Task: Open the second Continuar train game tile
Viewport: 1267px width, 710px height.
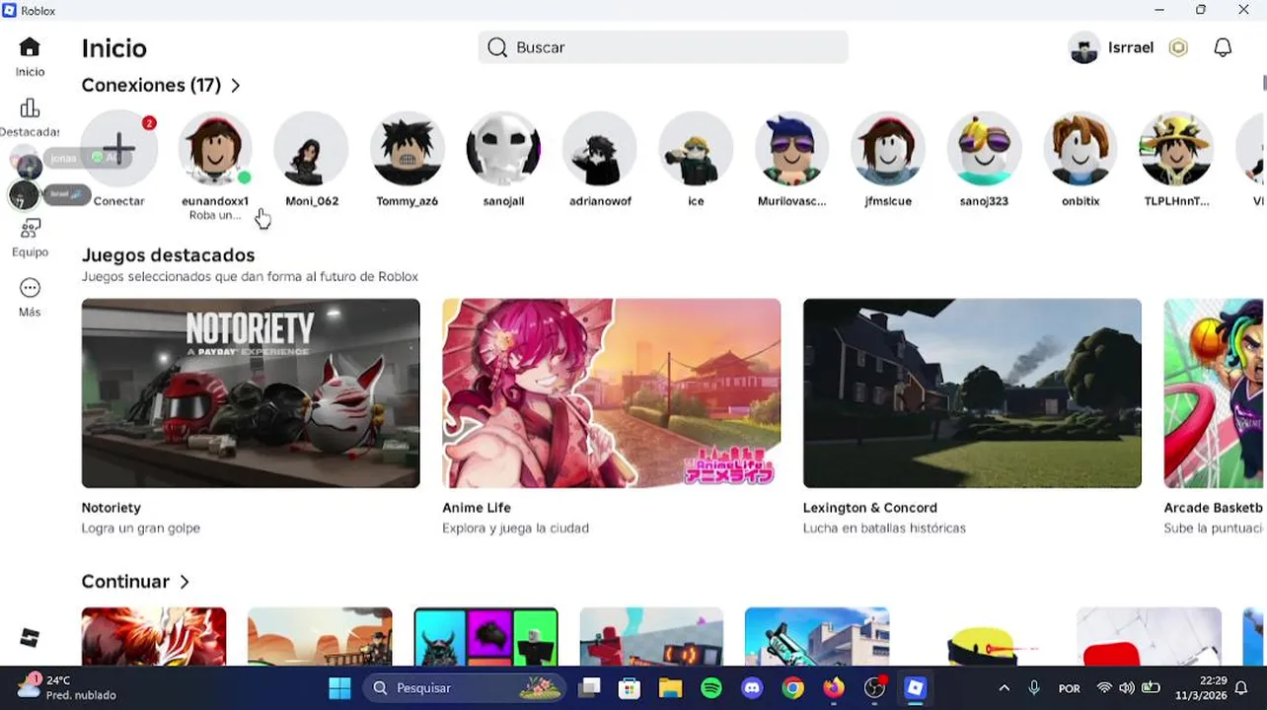Action: pyautogui.click(x=320, y=637)
